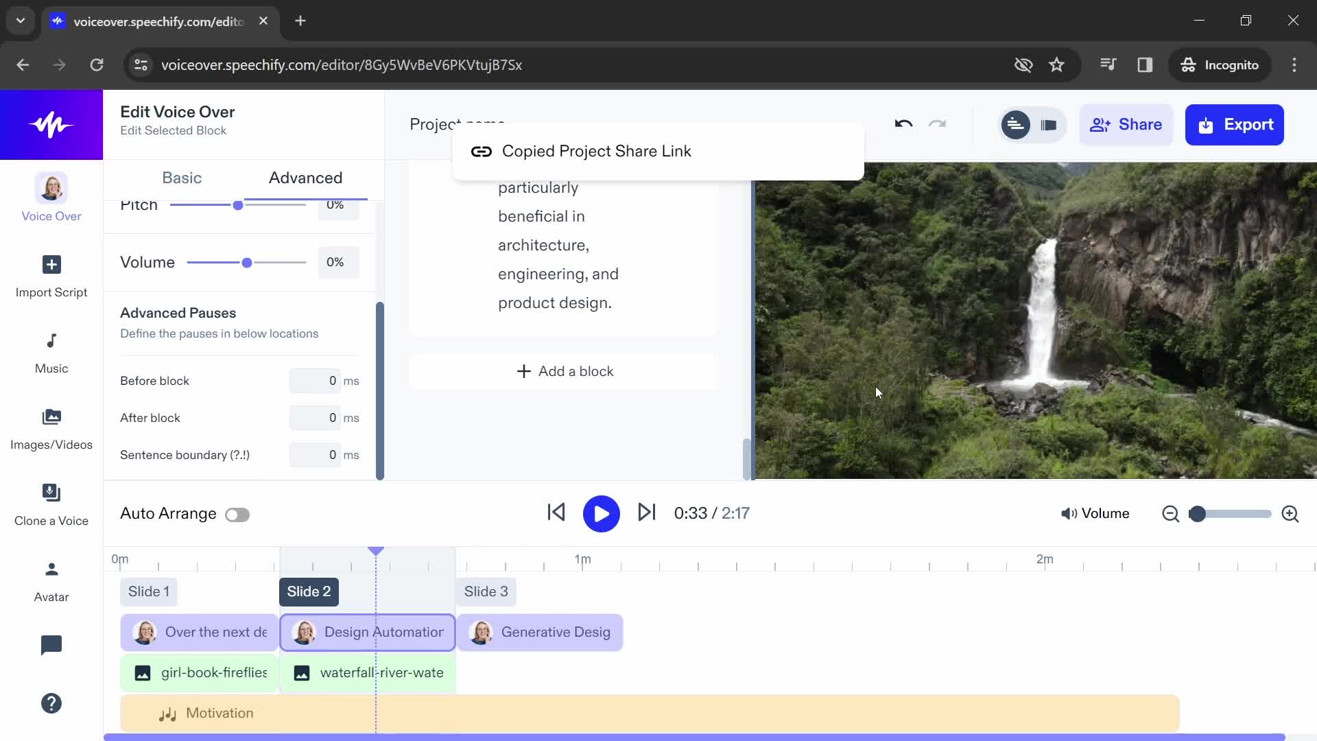The width and height of the screenshot is (1317, 741).
Task: Adjust the timeline zoom slider
Action: pos(1197,514)
